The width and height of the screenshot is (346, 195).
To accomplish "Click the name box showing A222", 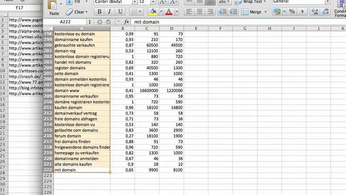I will coord(65,22).
